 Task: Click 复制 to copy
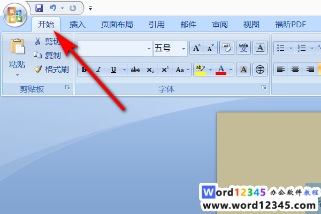pyautogui.click(x=48, y=56)
